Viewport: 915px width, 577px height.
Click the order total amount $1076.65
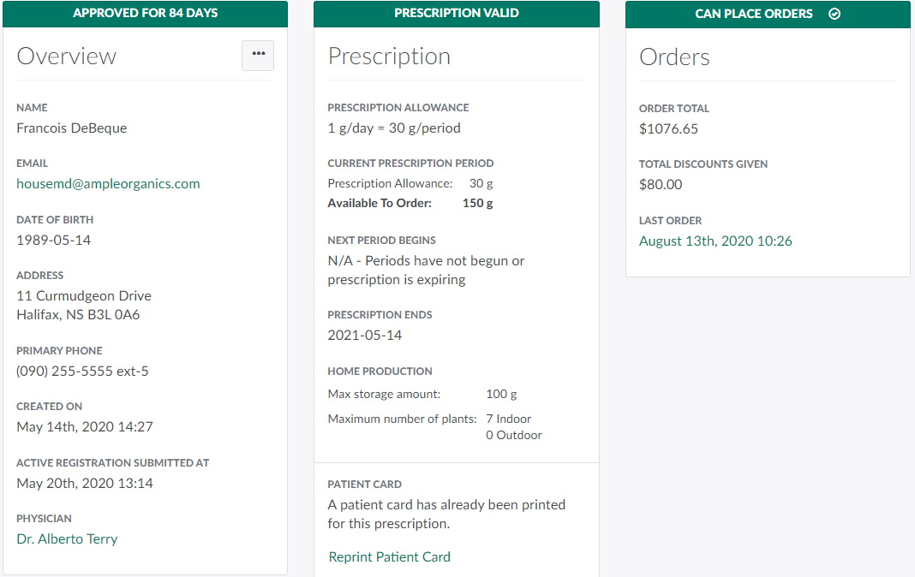click(668, 129)
